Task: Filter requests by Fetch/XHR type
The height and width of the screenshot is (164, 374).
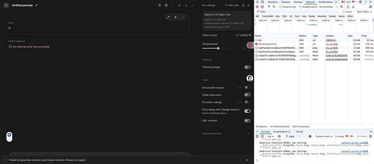Action: coord(267,16)
